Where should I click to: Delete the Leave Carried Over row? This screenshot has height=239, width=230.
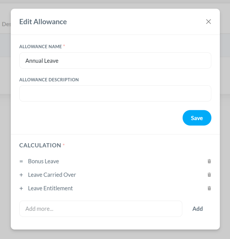(x=209, y=175)
